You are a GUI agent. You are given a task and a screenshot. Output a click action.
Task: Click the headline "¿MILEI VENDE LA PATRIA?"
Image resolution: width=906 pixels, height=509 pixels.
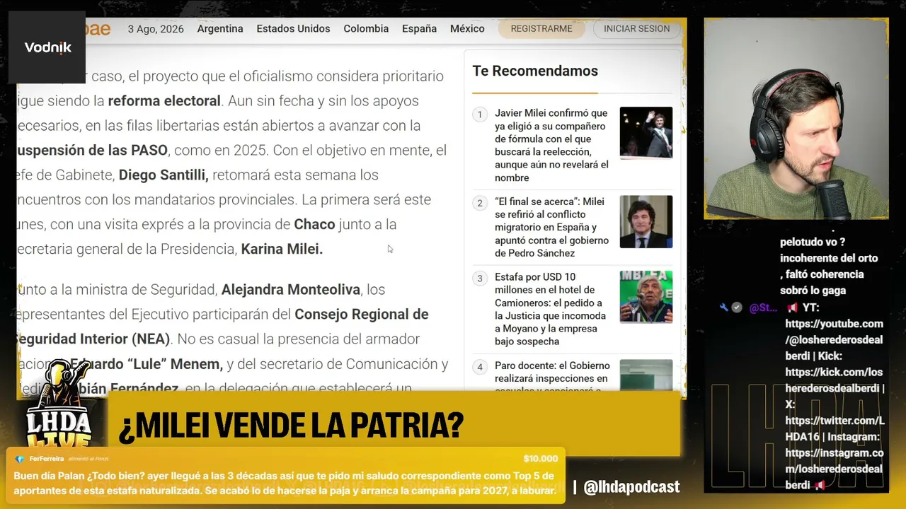click(x=291, y=426)
